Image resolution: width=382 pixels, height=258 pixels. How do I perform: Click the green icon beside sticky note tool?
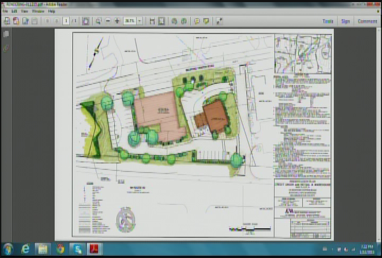(x=184, y=21)
